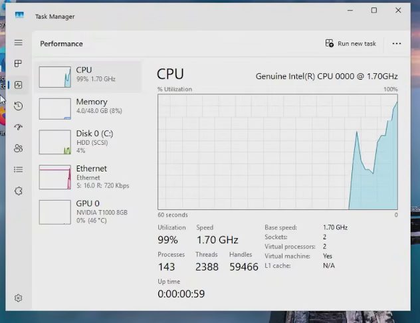
Task: Maximize the Task Manager window
Action: coord(374,10)
